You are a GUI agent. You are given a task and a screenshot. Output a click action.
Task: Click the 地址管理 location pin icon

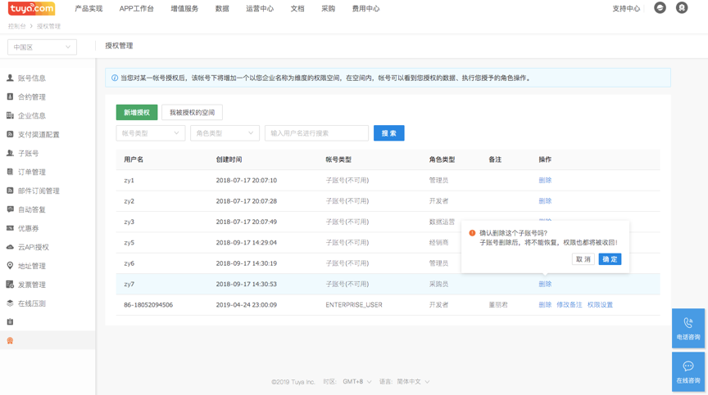(x=10, y=266)
